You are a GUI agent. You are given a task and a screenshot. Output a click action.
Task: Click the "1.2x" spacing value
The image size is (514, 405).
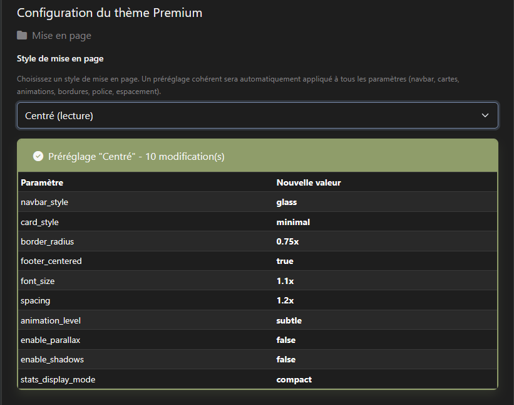(285, 300)
